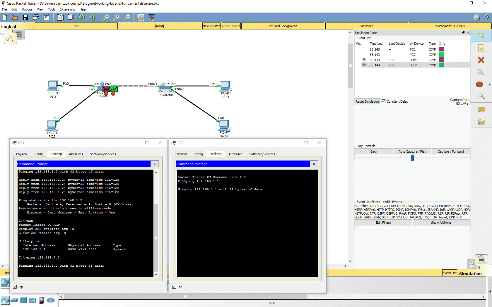Image resolution: width=492 pixels, height=307 pixels.
Task: Click the simulation play speed slider handle
Action: point(412,158)
